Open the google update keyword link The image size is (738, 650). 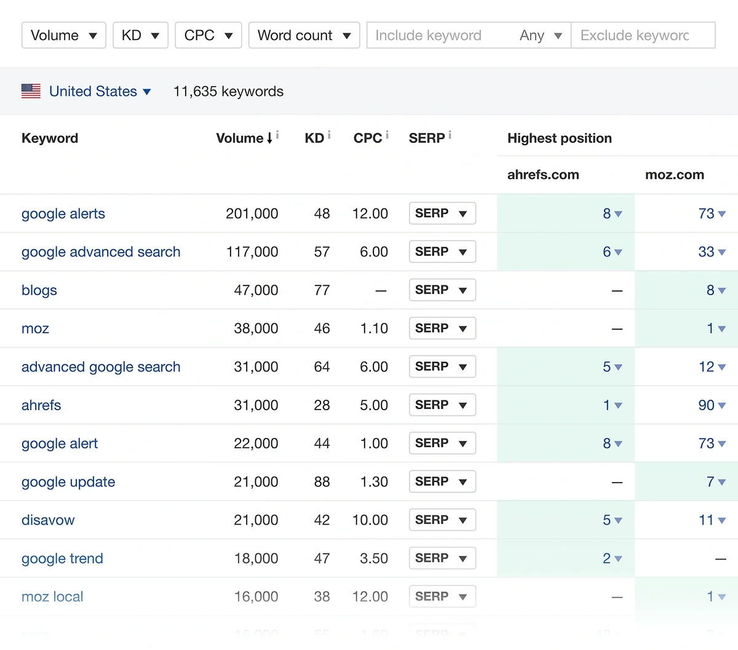pyautogui.click(x=68, y=482)
